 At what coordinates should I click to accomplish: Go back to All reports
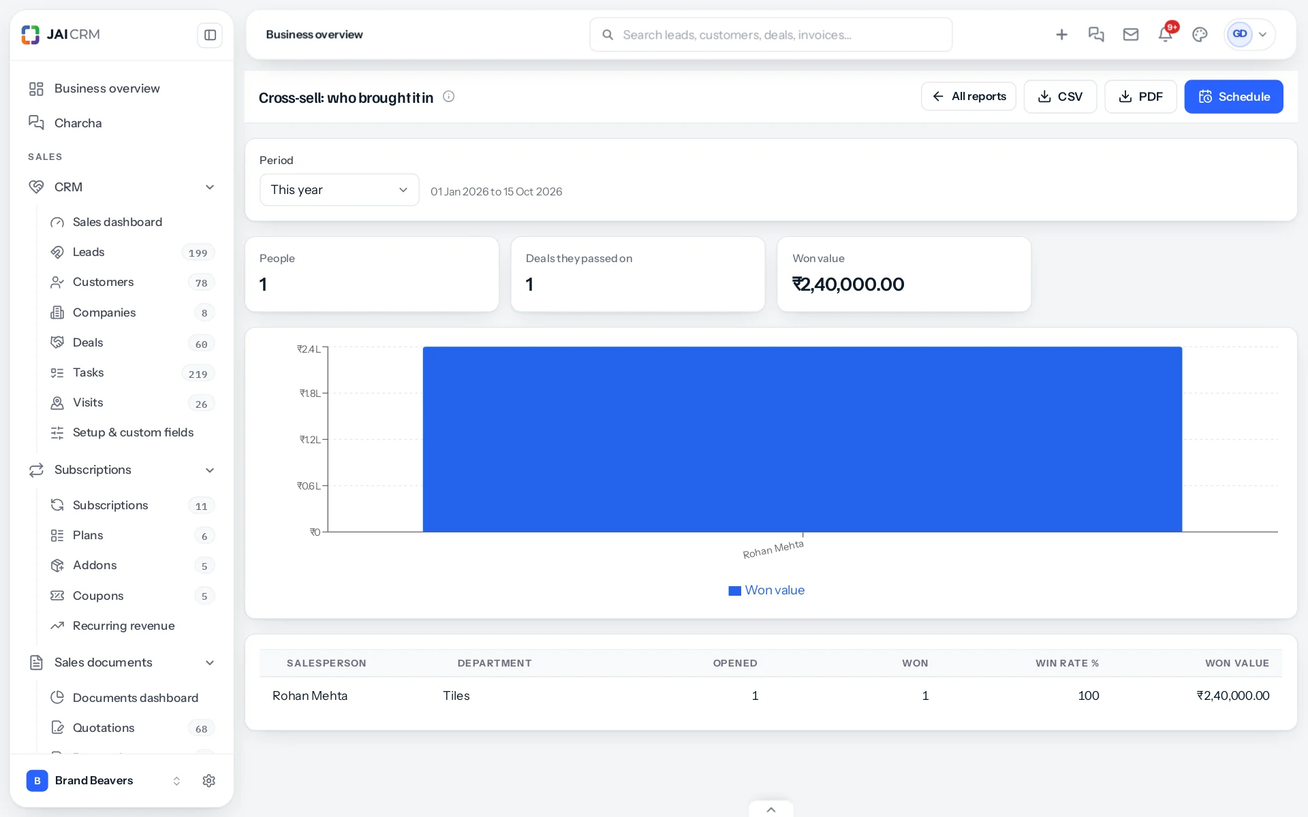point(969,97)
